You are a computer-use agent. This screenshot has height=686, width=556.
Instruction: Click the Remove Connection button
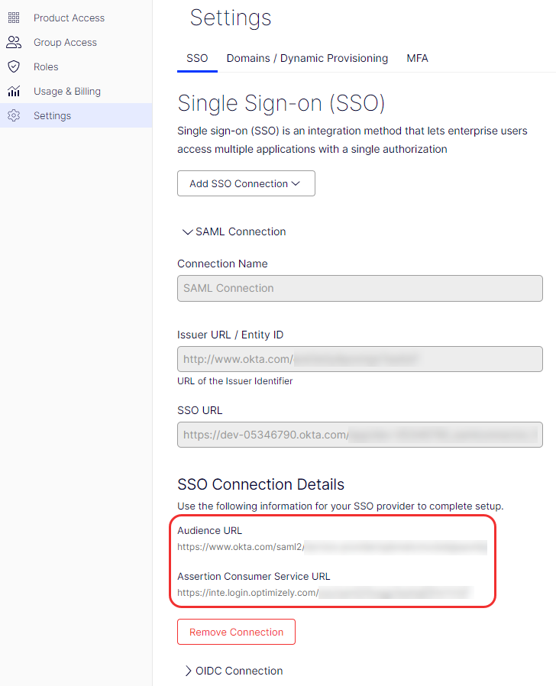236,632
